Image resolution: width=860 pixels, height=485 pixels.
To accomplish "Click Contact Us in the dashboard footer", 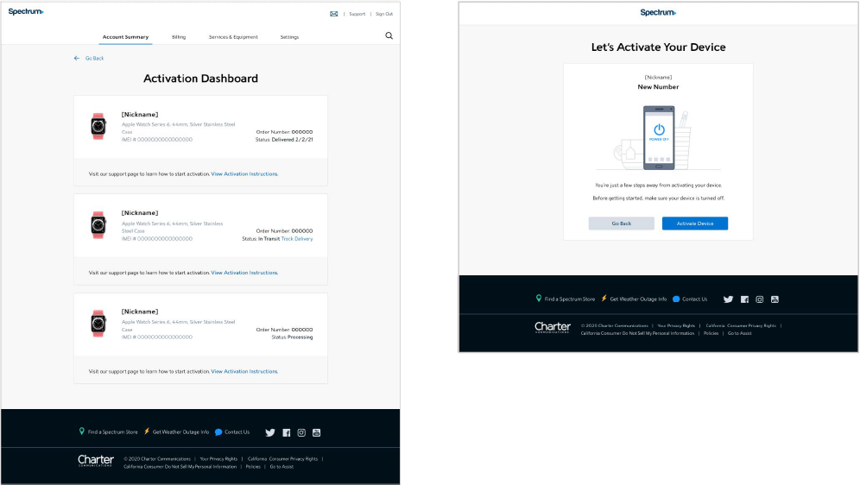I will [x=237, y=431].
